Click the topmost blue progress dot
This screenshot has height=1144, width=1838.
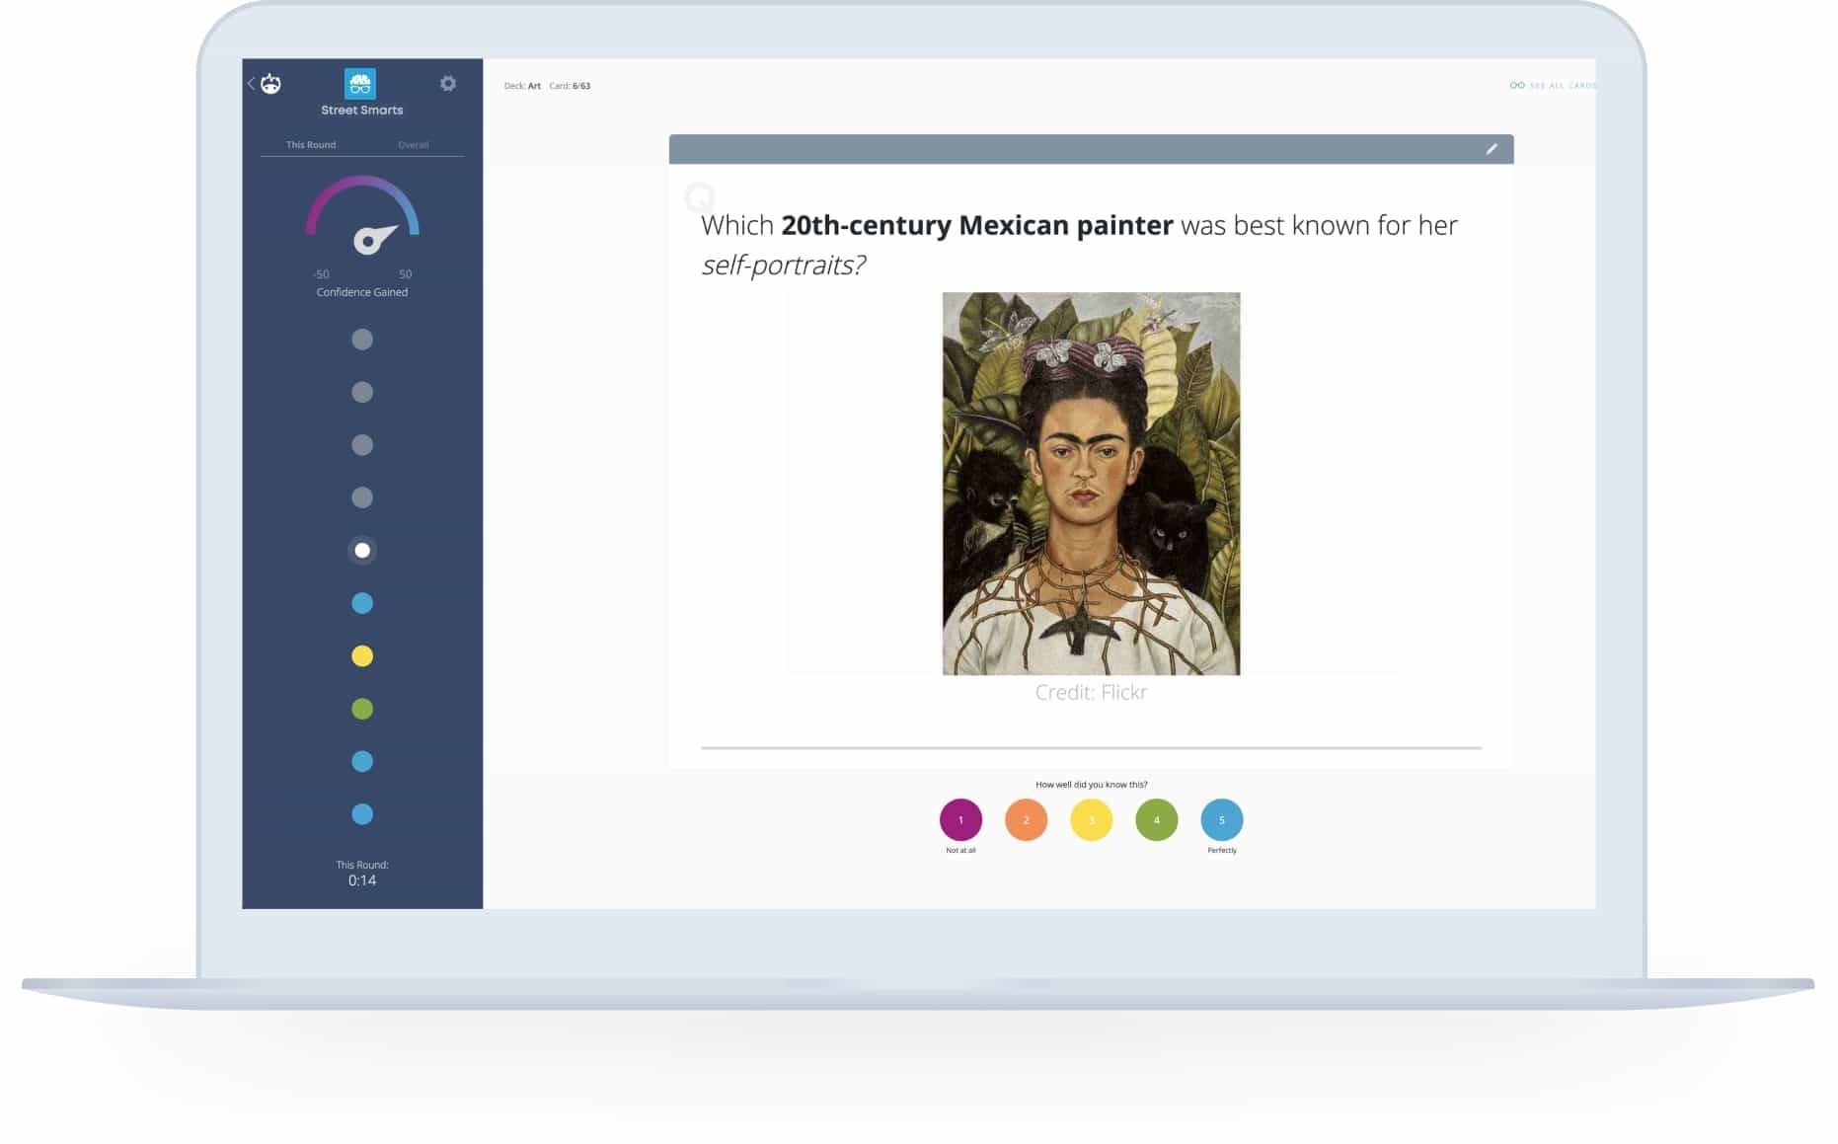(x=362, y=602)
